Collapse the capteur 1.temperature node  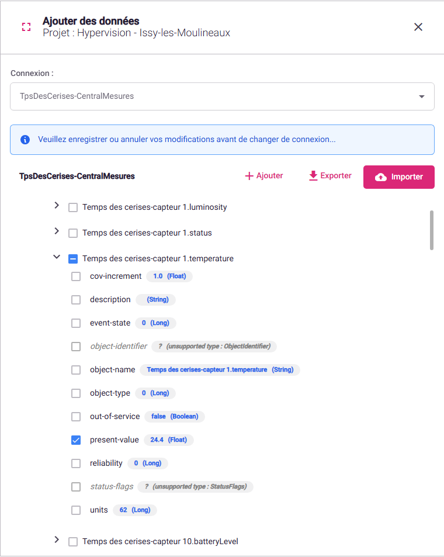57,257
